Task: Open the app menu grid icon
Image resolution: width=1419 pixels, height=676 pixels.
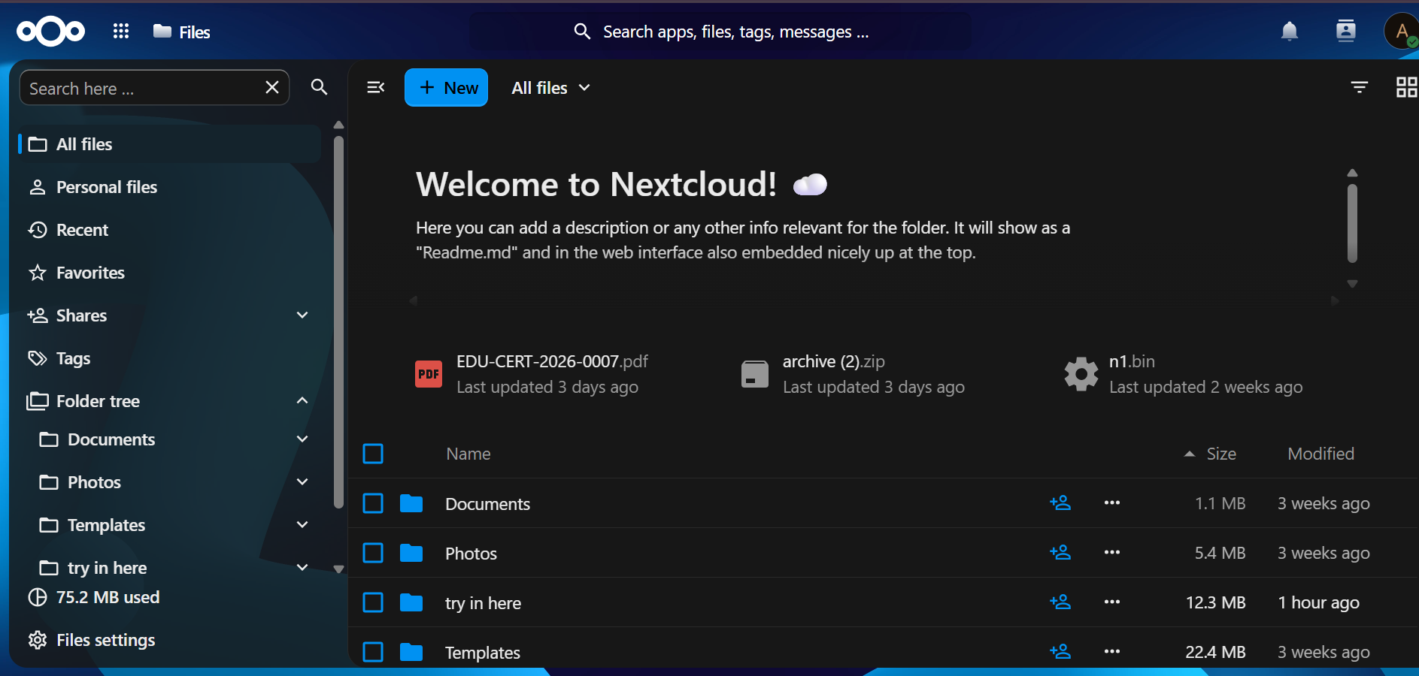Action: coord(121,31)
